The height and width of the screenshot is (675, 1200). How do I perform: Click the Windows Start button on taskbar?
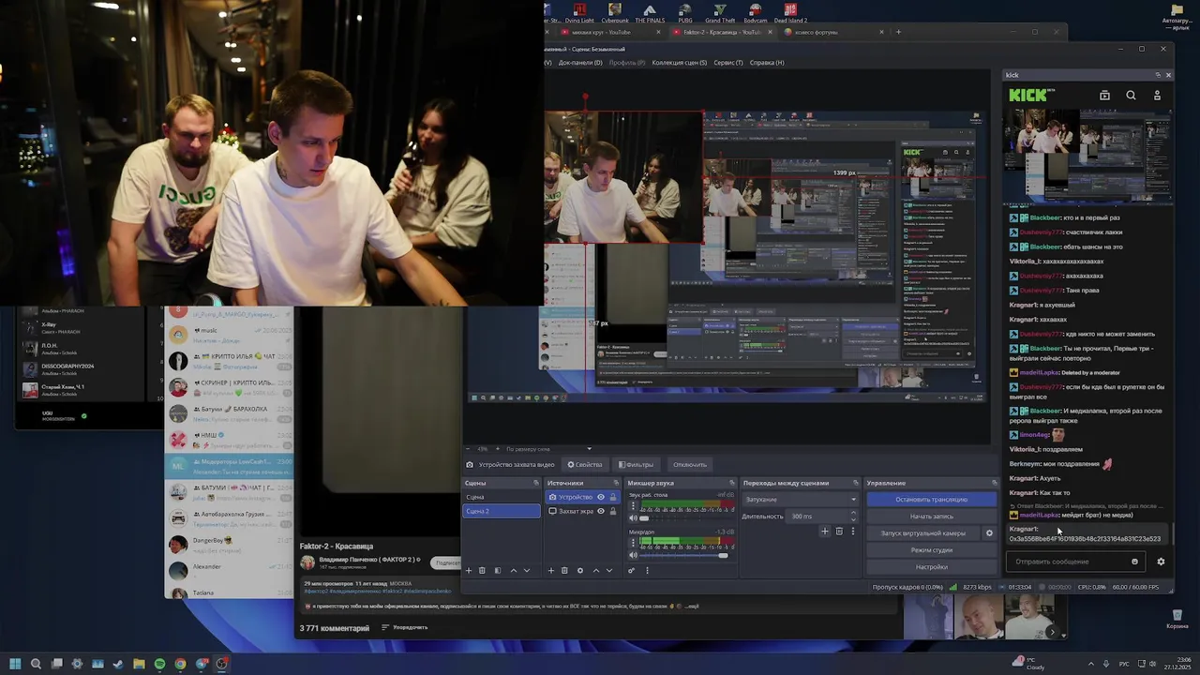15,664
